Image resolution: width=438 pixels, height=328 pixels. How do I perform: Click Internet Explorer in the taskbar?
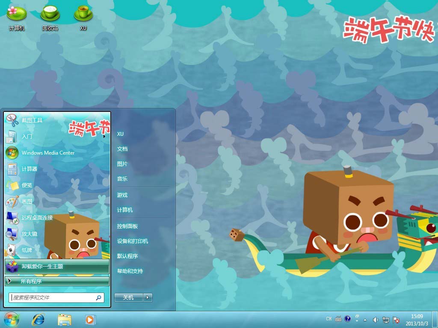[x=38, y=319]
